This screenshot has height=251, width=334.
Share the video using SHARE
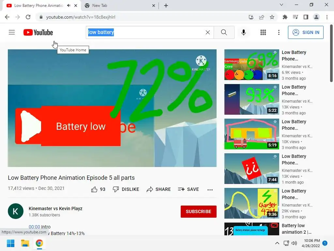pos(159,189)
